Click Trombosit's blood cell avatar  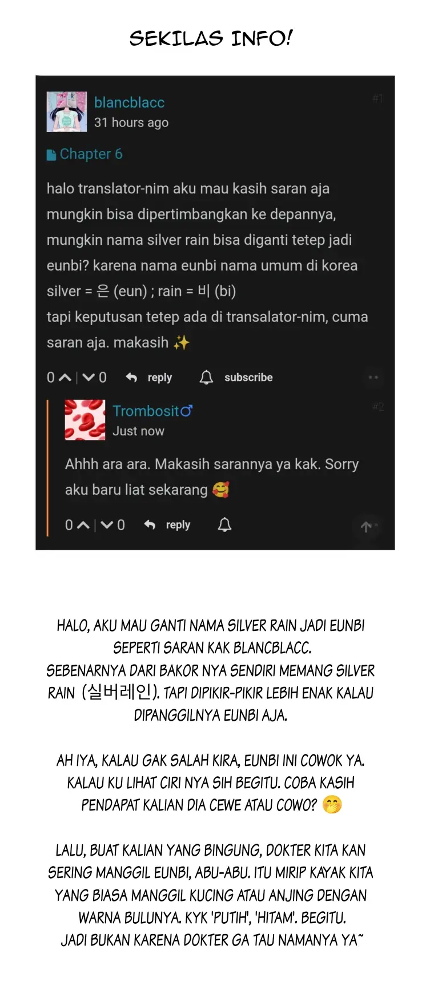85,420
